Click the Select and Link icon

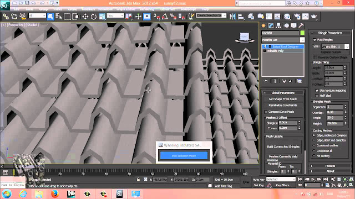6,17
